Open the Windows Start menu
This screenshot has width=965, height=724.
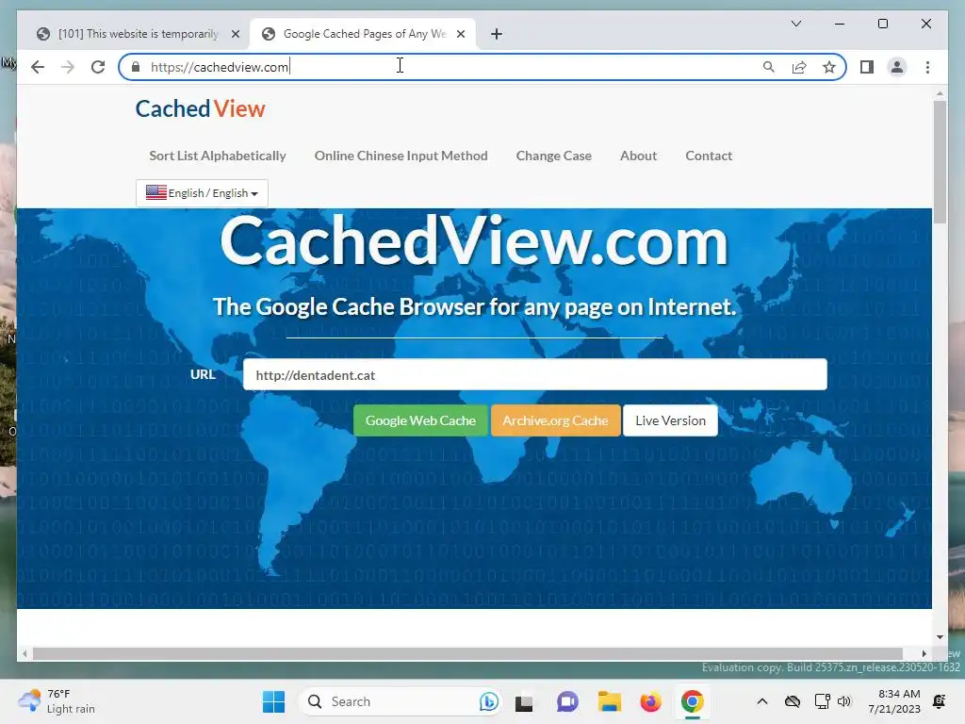point(273,701)
